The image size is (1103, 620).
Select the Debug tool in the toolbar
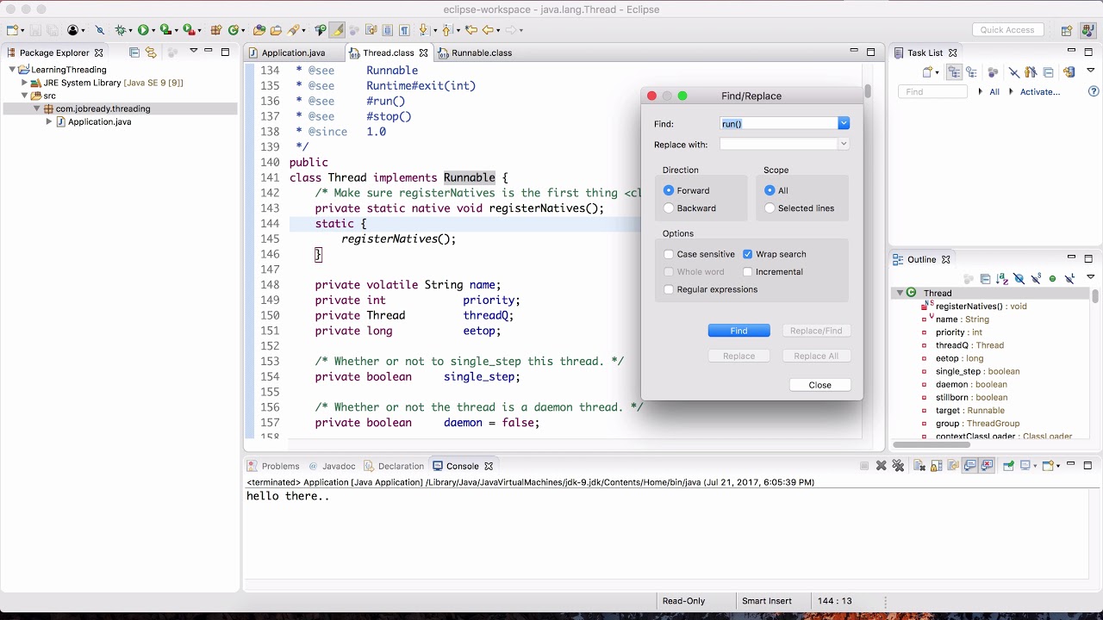pyautogui.click(x=120, y=29)
